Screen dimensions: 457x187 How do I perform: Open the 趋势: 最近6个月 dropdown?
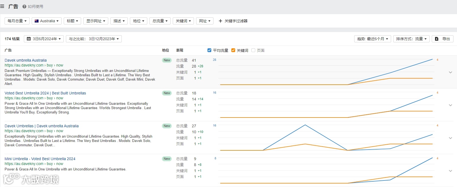(373, 39)
